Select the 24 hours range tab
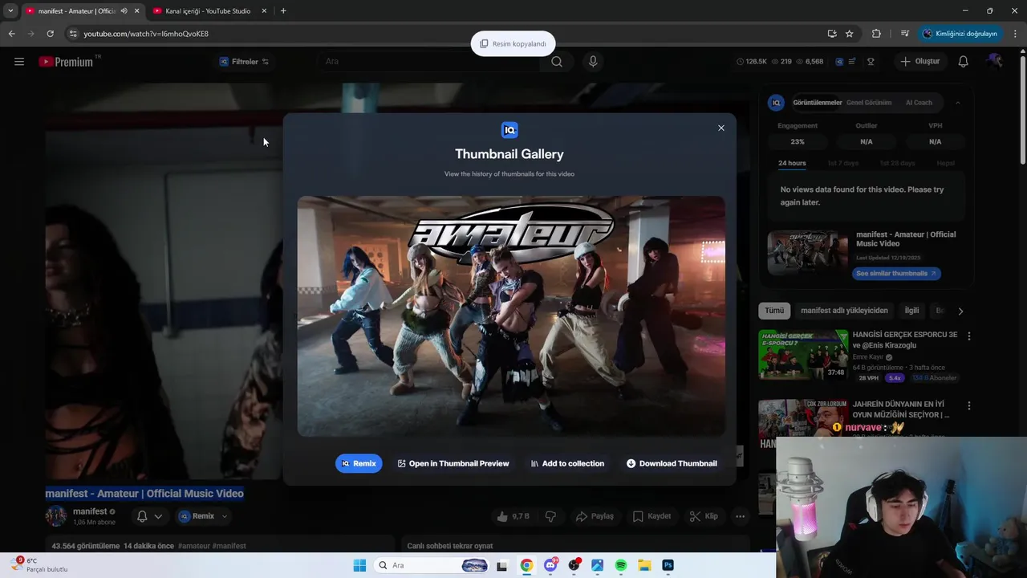Screen dimensions: 1027x578 click(792, 163)
